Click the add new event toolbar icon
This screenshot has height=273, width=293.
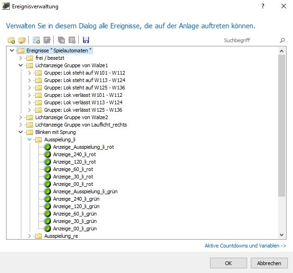tap(36, 40)
